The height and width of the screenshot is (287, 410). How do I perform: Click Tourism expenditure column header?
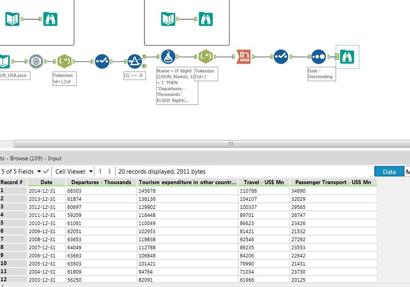188,182
